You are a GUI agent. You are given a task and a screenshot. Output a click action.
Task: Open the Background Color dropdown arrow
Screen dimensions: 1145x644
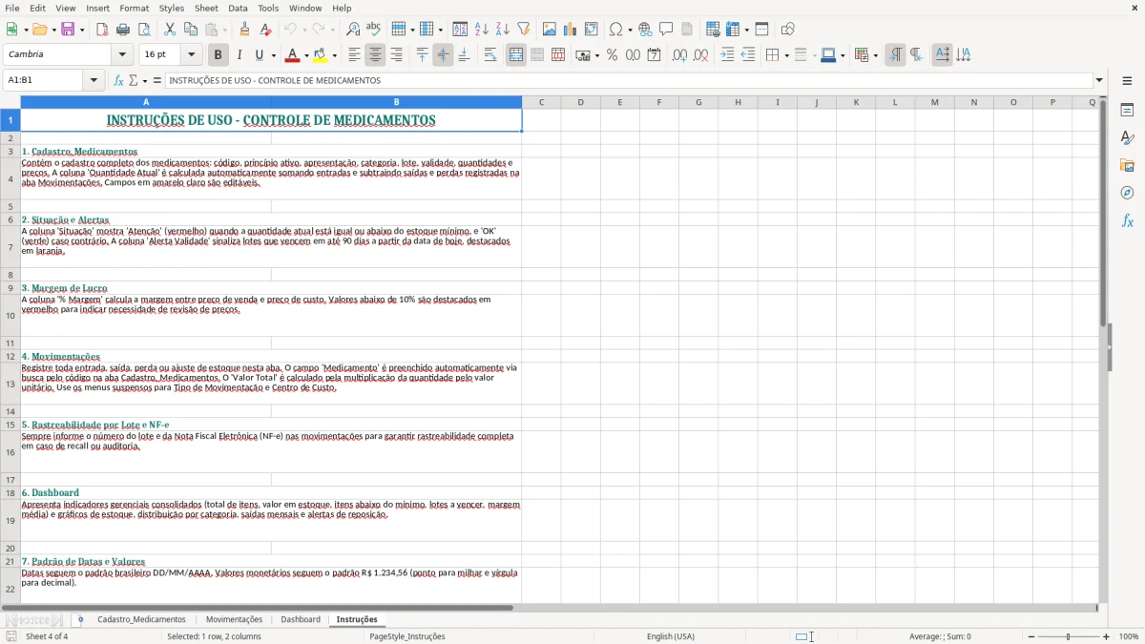pos(334,56)
